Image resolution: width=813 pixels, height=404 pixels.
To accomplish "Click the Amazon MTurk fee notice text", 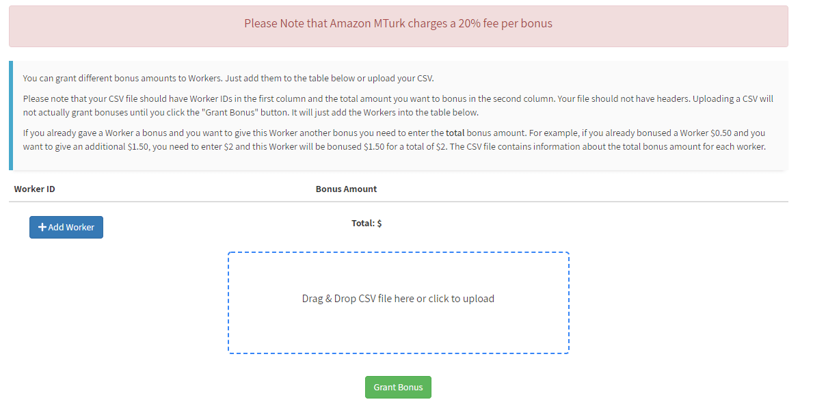I will pyautogui.click(x=398, y=23).
